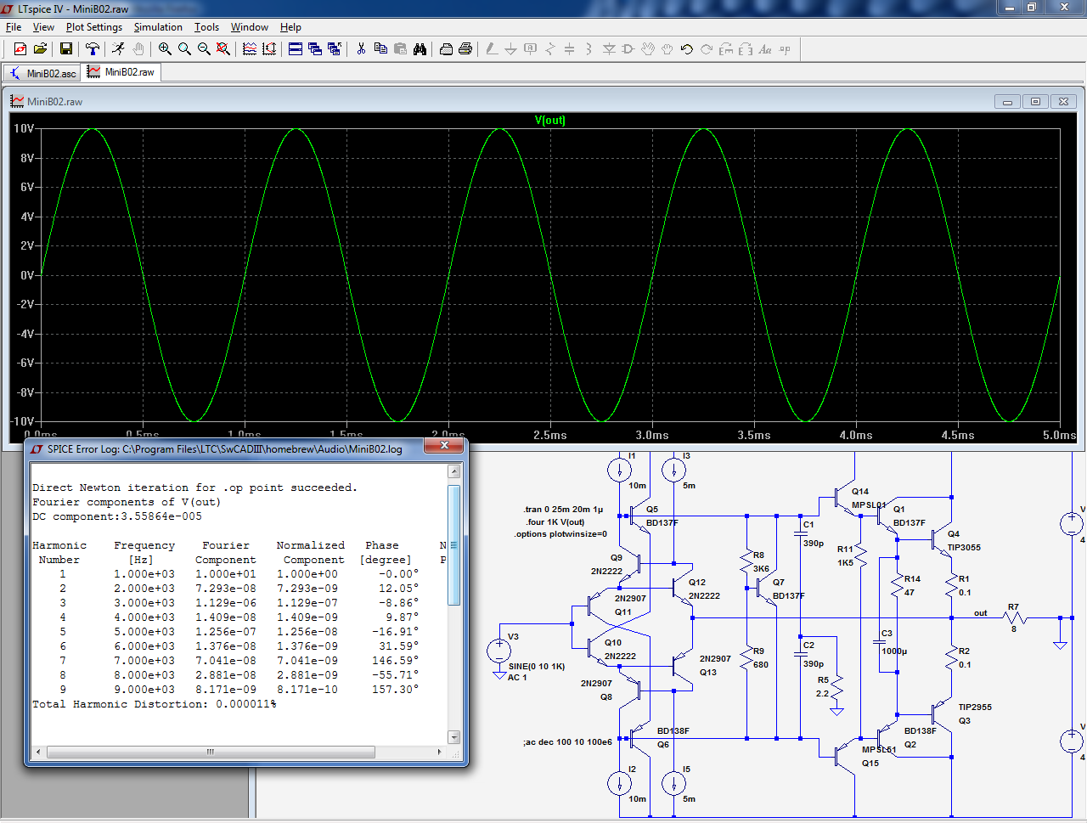
Task: Open the Tools menu
Action: click(206, 27)
